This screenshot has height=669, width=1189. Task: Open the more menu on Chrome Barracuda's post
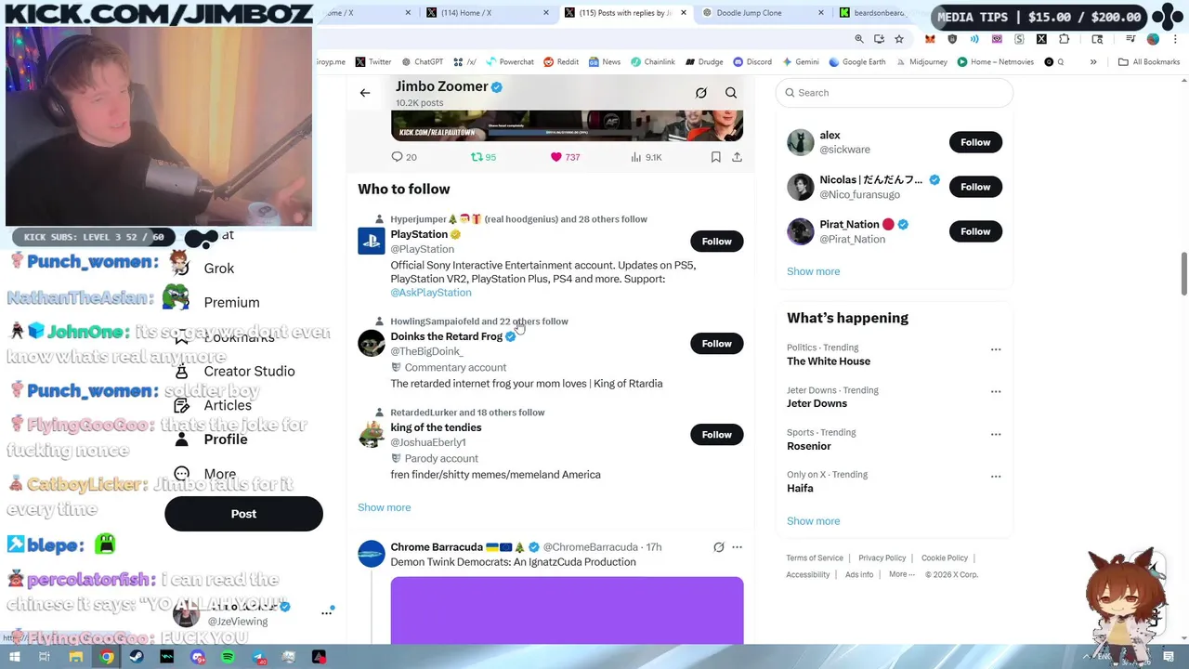click(737, 547)
